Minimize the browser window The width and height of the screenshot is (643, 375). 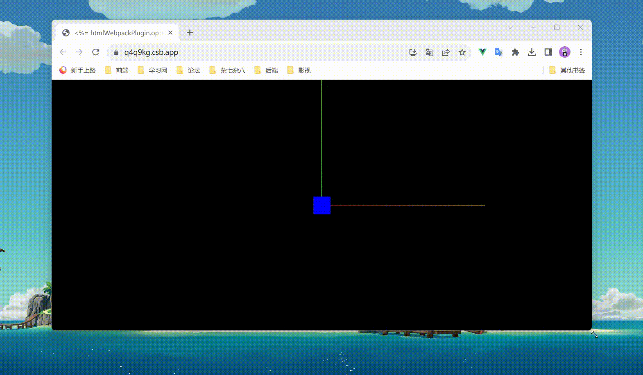(x=533, y=27)
